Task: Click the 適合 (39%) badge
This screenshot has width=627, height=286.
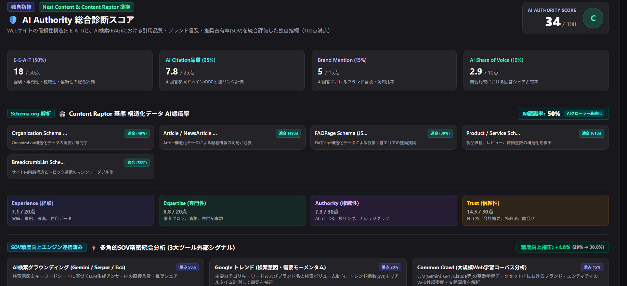Action: [440, 134]
